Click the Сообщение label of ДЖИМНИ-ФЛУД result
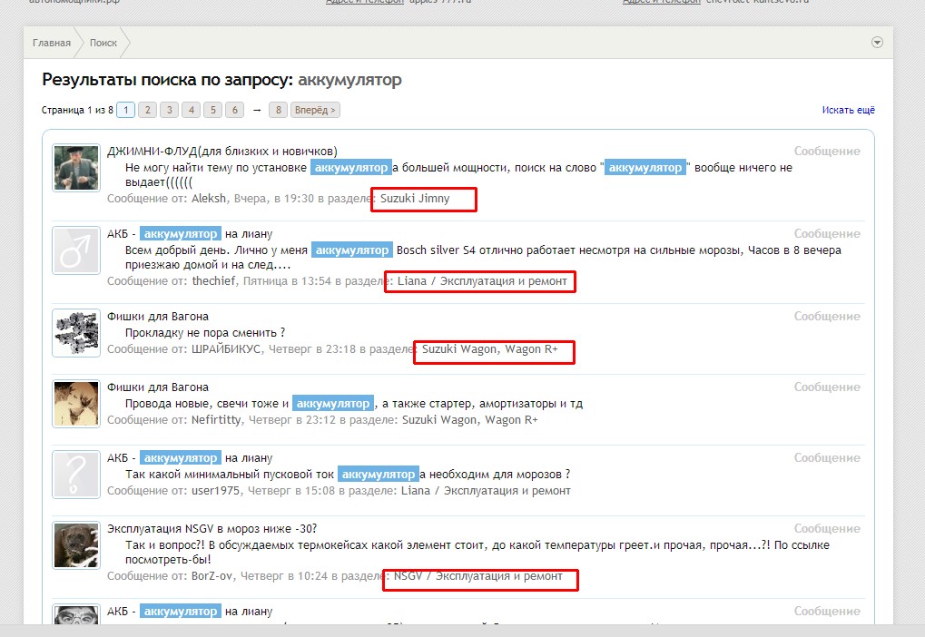Viewport: 925px width, 637px height. coord(827,152)
